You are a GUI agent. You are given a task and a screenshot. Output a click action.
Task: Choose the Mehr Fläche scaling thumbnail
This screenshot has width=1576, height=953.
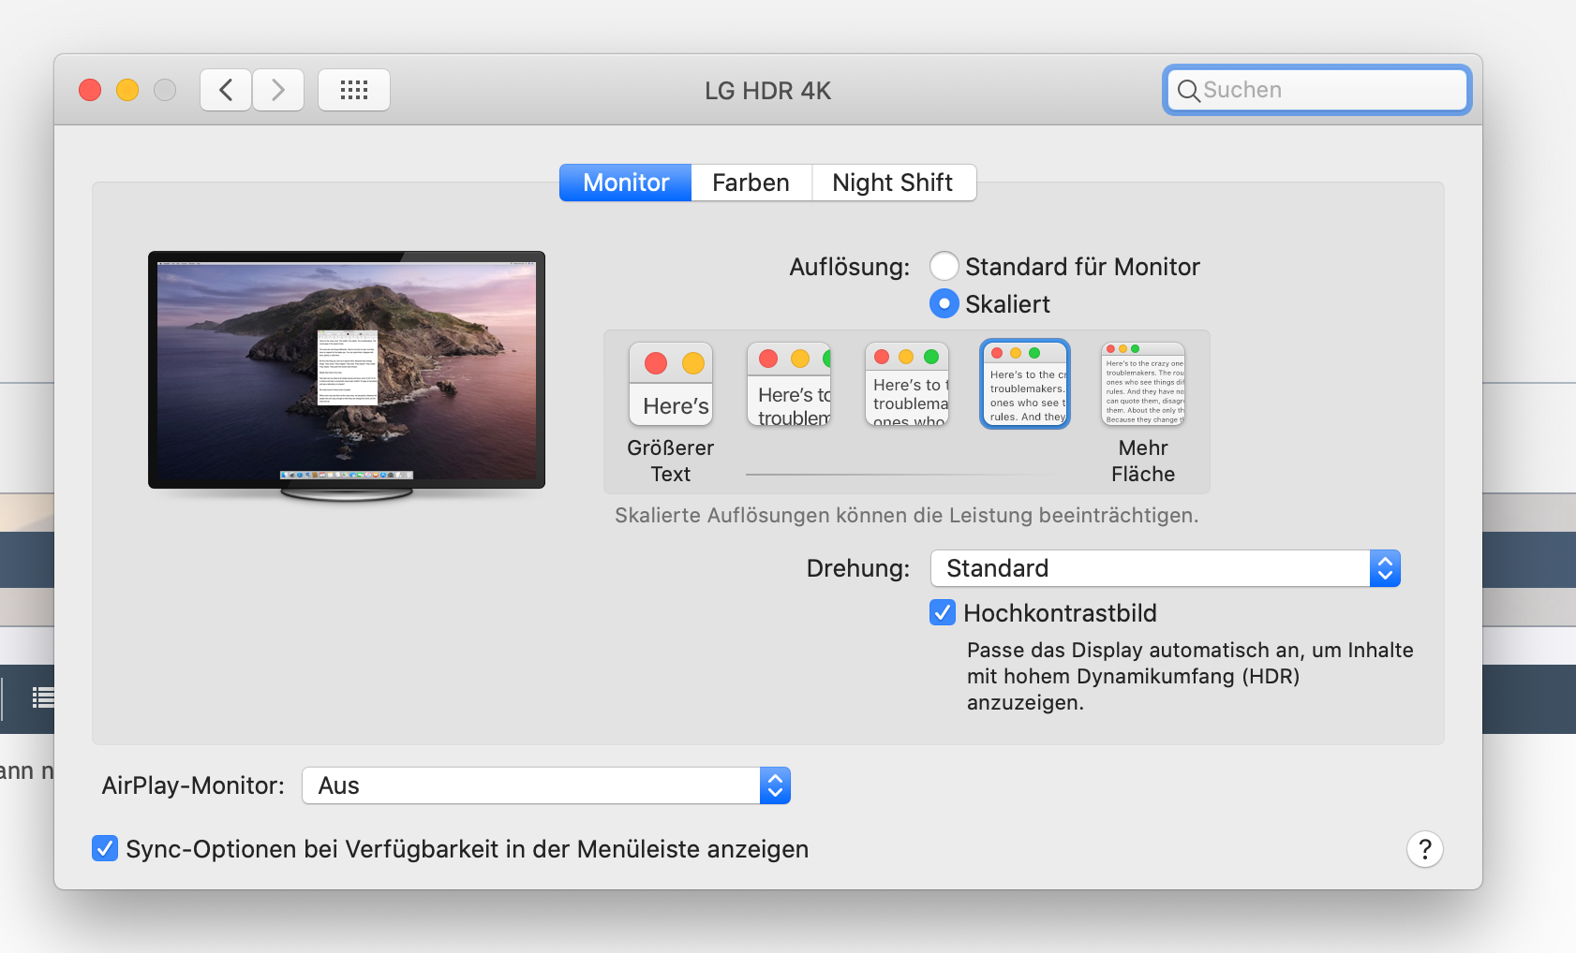1143,384
